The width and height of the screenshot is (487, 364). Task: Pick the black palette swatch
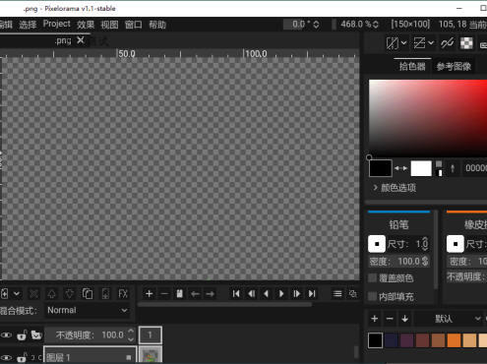[375, 340]
